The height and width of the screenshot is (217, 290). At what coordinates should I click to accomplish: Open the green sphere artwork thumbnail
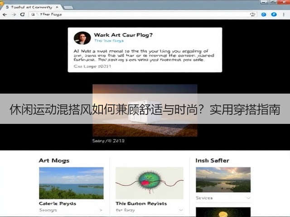pos(150,183)
